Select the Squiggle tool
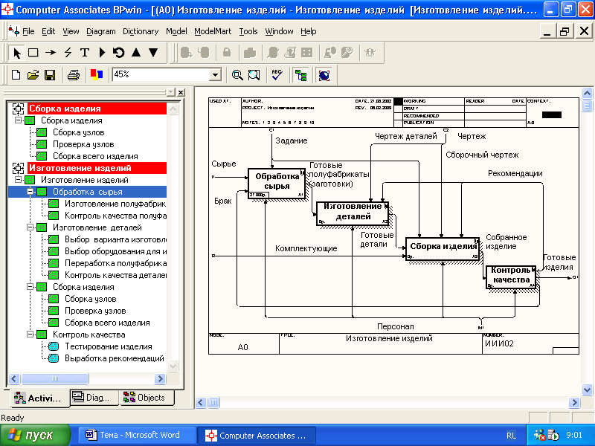Viewport: 595px width, 446px height. (x=68, y=53)
